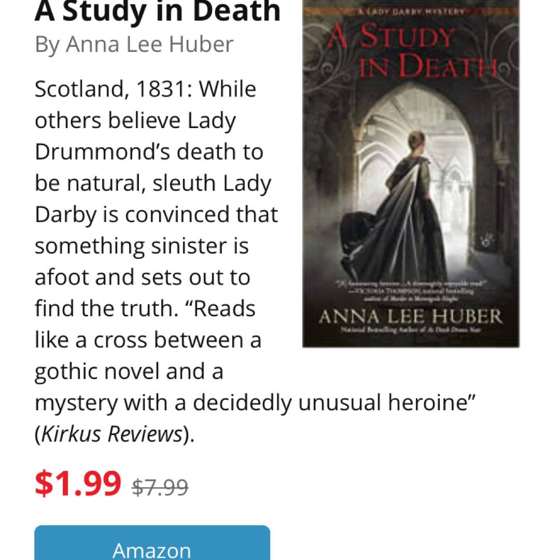Click the "National Bestselling Author" cover tagline
The width and height of the screenshot is (560, 560).
[411, 330]
